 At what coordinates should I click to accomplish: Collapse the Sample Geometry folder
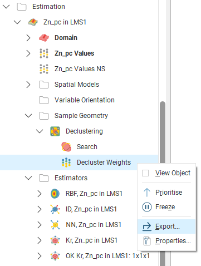click(x=28, y=116)
